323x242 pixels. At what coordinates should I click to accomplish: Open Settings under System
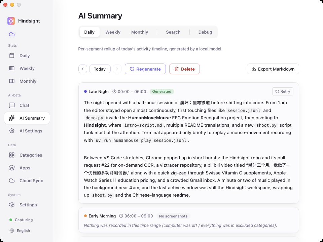(x=27, y=205)
